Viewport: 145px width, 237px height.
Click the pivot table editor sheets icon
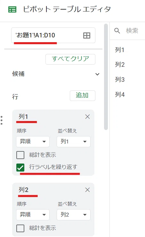12,10
